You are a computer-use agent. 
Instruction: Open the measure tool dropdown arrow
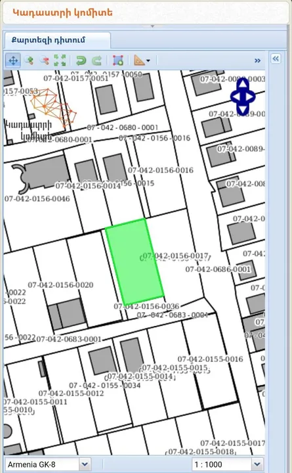point(148,61)
